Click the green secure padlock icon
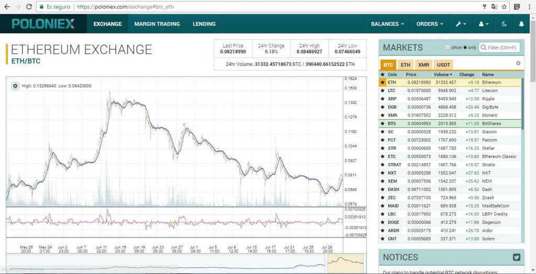Screen dimensions: 536x274 (x=41, y=6)
